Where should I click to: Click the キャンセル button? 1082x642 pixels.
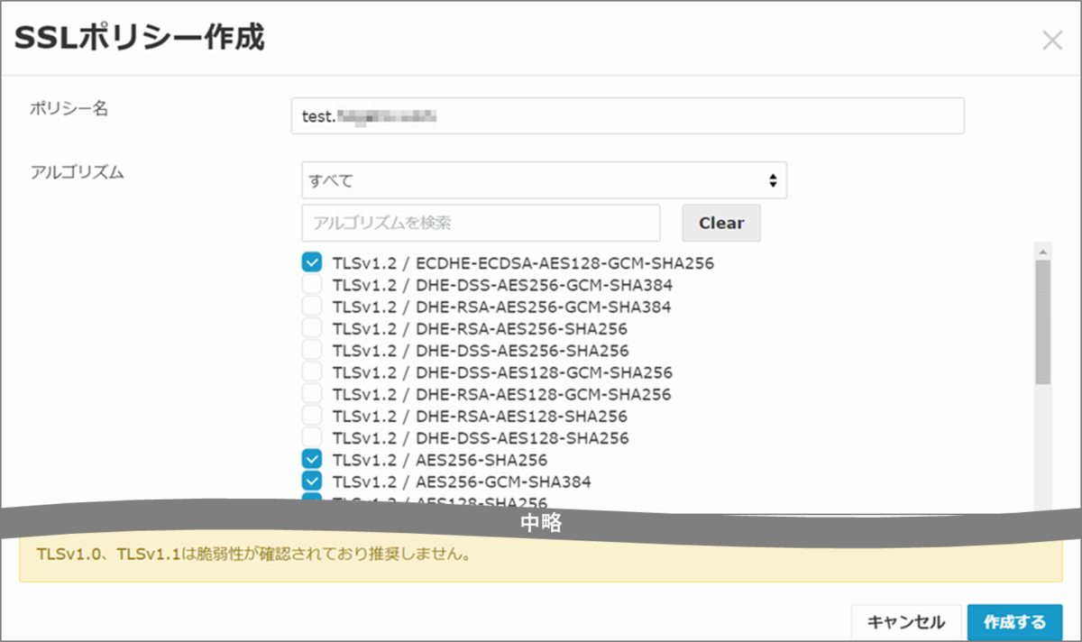(x=906, y=622)
